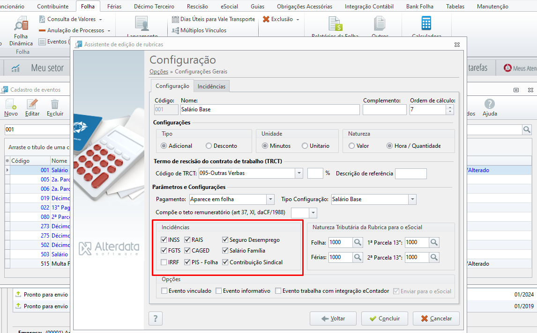Expand the Código de TRCT dropdown
This screenshot has height=333, width=537.
299,174
